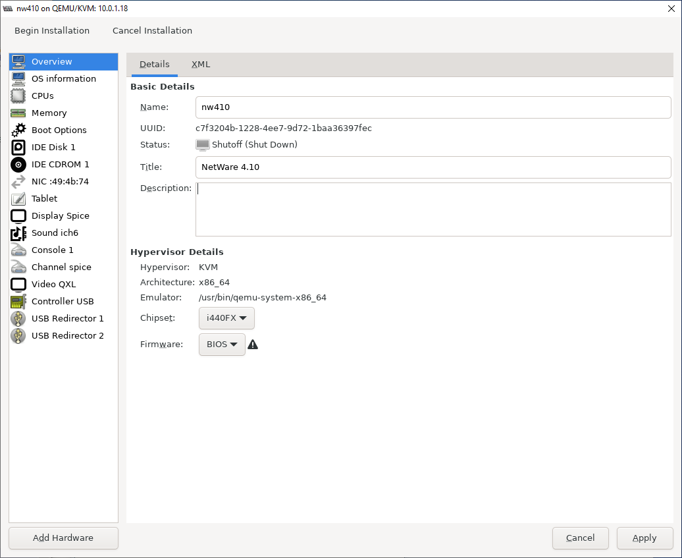Click the NIC :49:4b:74 arrows icon
682x558 pixels.
(x=18, y=182)
